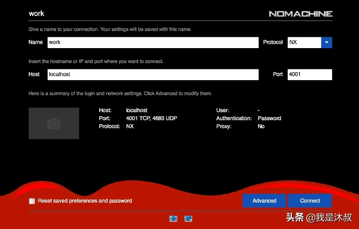
Task: Focus the Host input field
Action: point(153,74)
